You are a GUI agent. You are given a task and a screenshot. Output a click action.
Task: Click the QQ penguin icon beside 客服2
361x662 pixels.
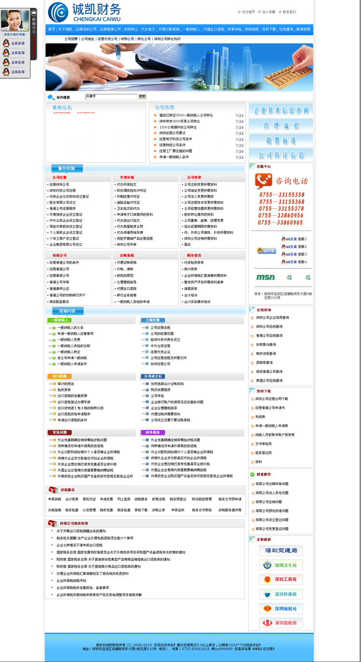(x=284, y=247)
